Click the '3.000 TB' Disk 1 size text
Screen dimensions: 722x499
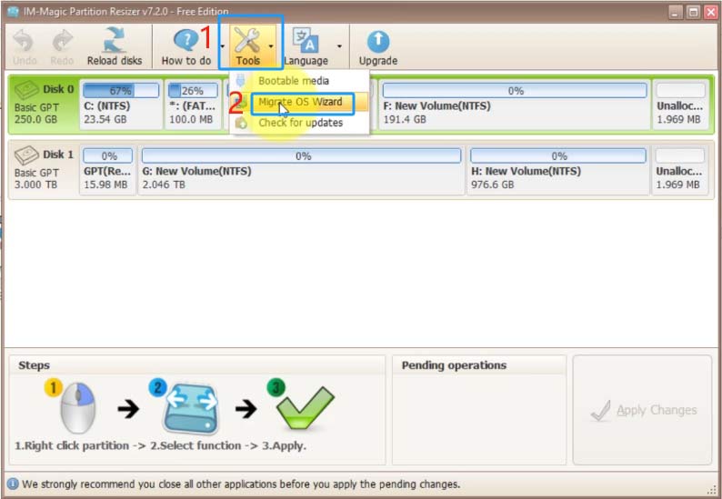[35, 185]
